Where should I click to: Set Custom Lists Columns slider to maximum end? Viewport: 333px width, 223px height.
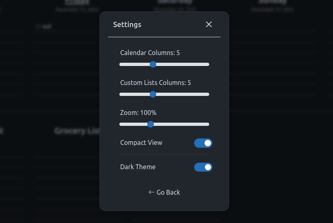coord(208,94)
